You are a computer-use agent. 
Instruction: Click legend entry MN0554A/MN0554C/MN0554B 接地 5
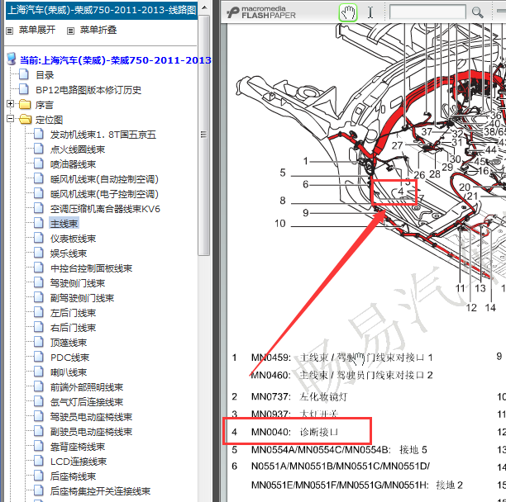pyautogui.click(x=330, y=449)
